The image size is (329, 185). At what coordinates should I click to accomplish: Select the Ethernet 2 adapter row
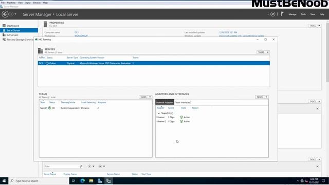pyautogui.click(x=212, y=121)
